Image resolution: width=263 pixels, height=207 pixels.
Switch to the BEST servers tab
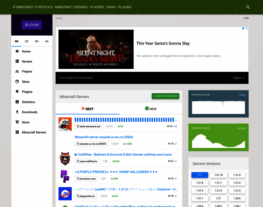[88, 109]
